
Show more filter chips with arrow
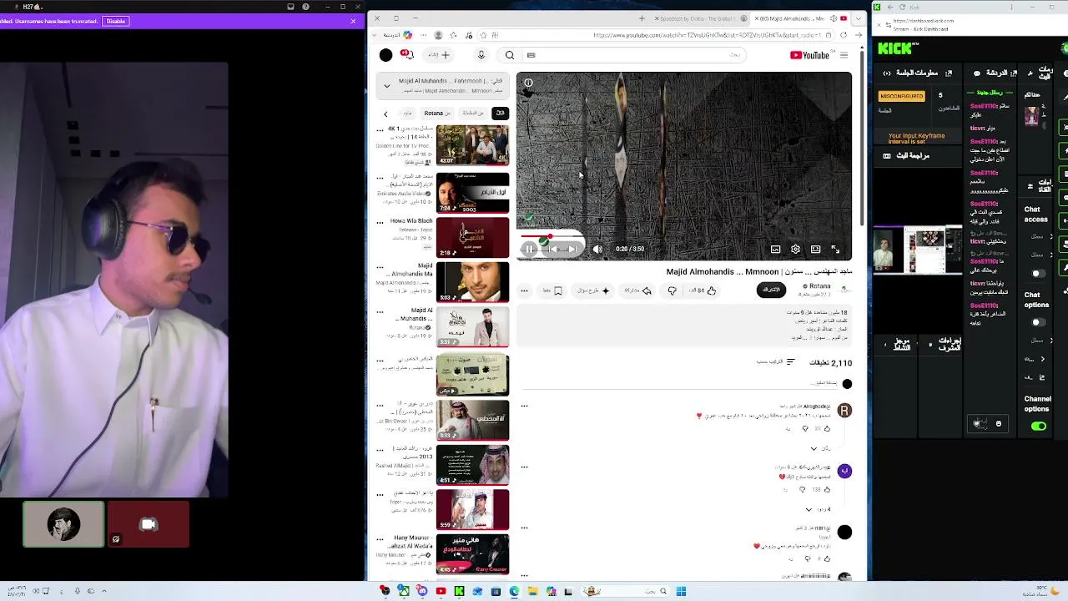(385, 114)
